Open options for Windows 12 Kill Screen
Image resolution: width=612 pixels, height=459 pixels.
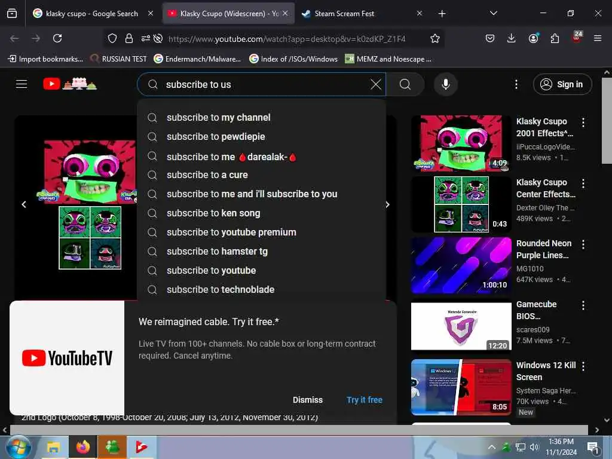tap(583, 366)
